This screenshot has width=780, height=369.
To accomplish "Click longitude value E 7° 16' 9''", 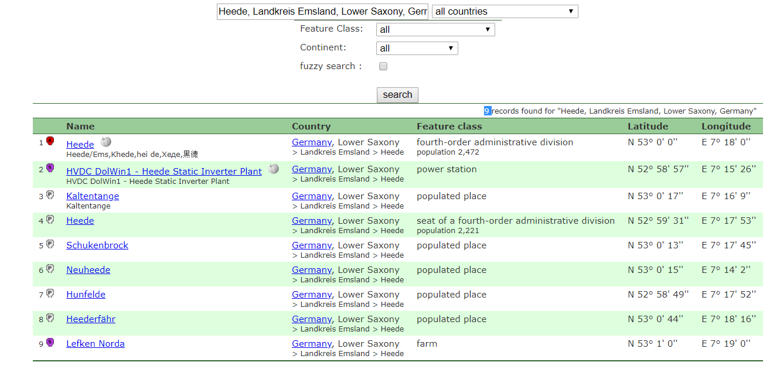I will [x=725, y=196].
